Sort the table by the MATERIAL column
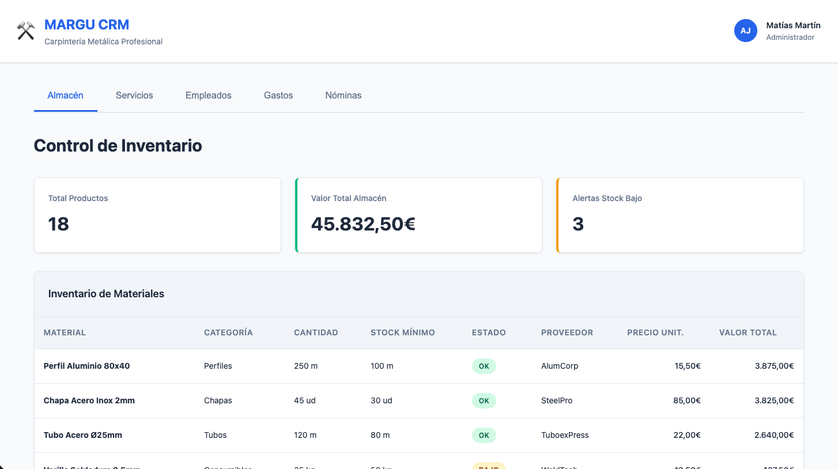 click(65, 332)
